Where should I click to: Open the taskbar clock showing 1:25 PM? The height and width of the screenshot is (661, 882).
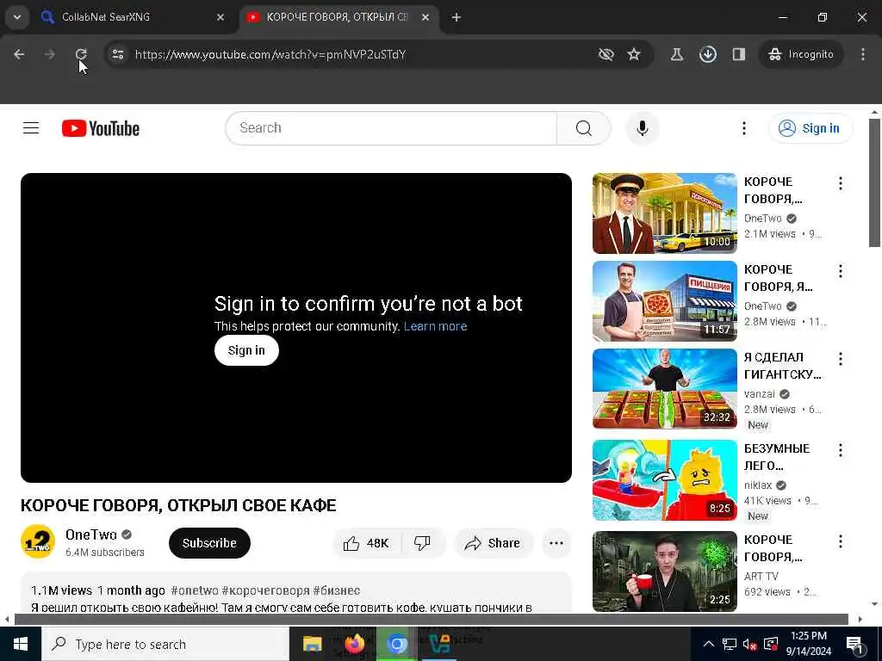(808, 644)
